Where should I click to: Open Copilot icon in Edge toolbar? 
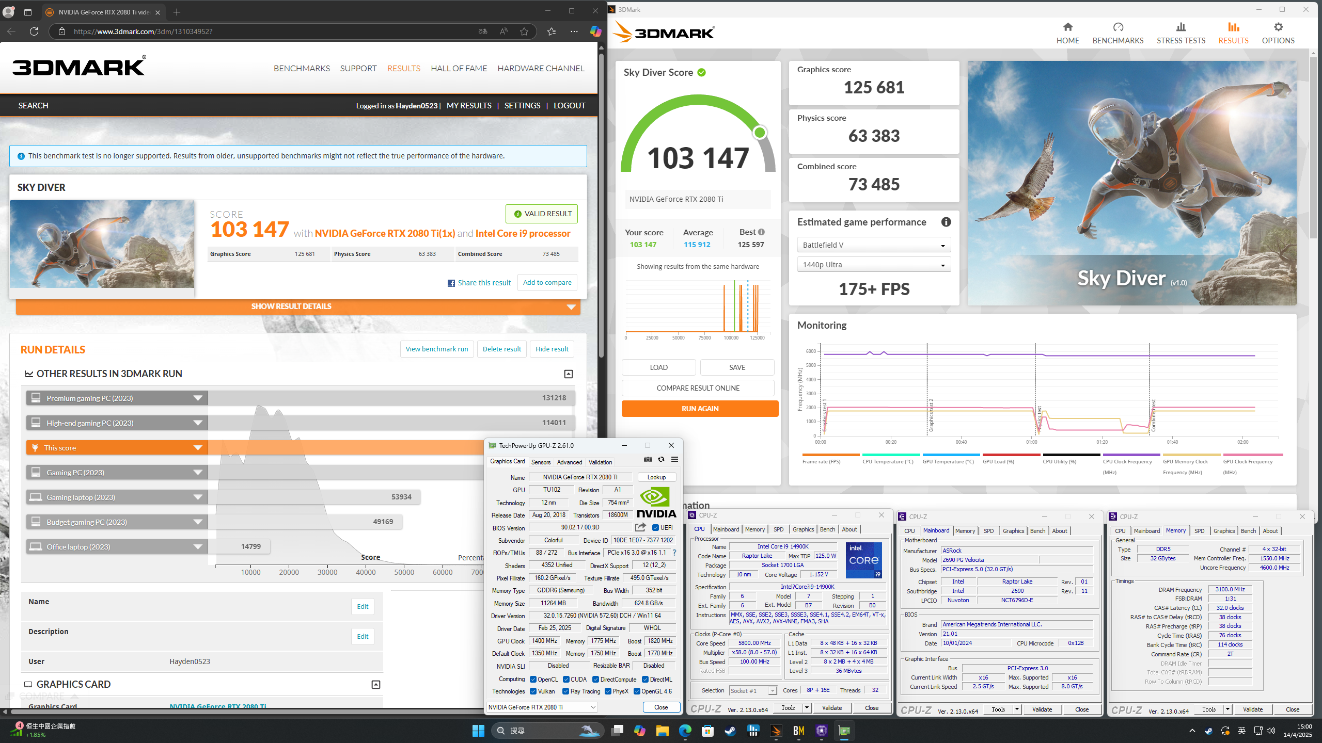coord(595,31)
